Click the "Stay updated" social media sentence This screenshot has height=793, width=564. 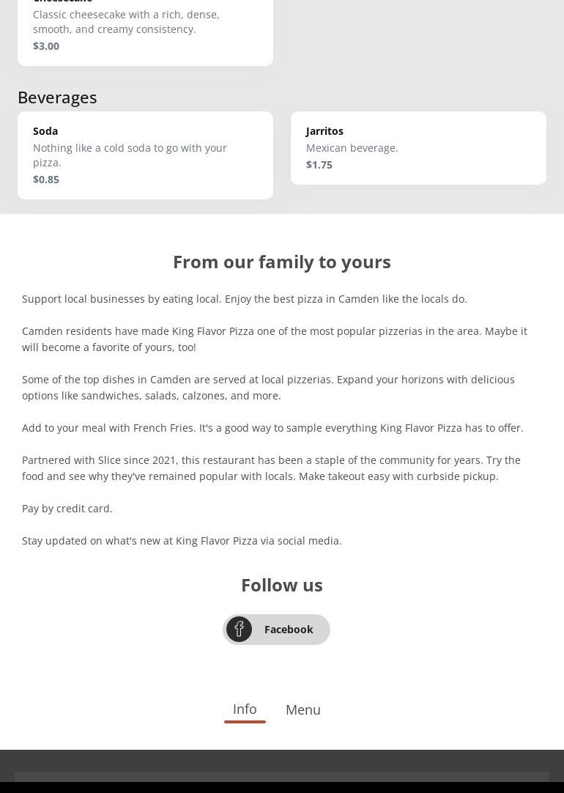click(182, 541)
